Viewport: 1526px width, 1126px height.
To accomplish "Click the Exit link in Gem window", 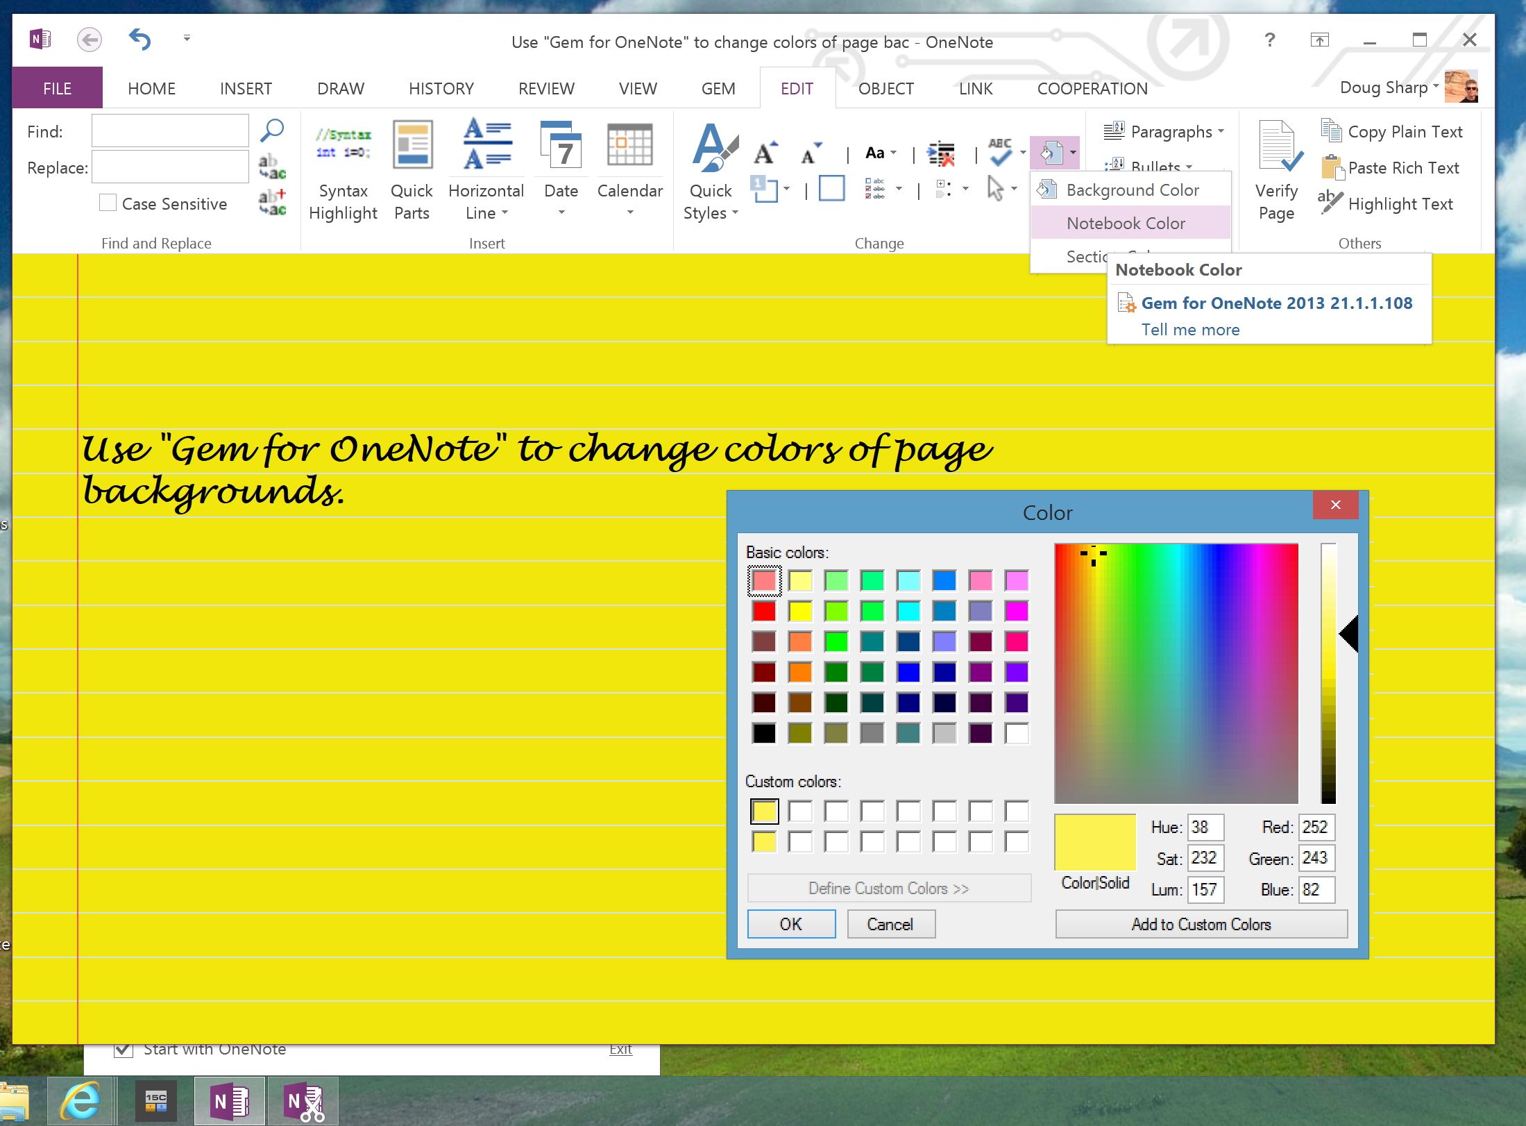I will click(620, 1049).
